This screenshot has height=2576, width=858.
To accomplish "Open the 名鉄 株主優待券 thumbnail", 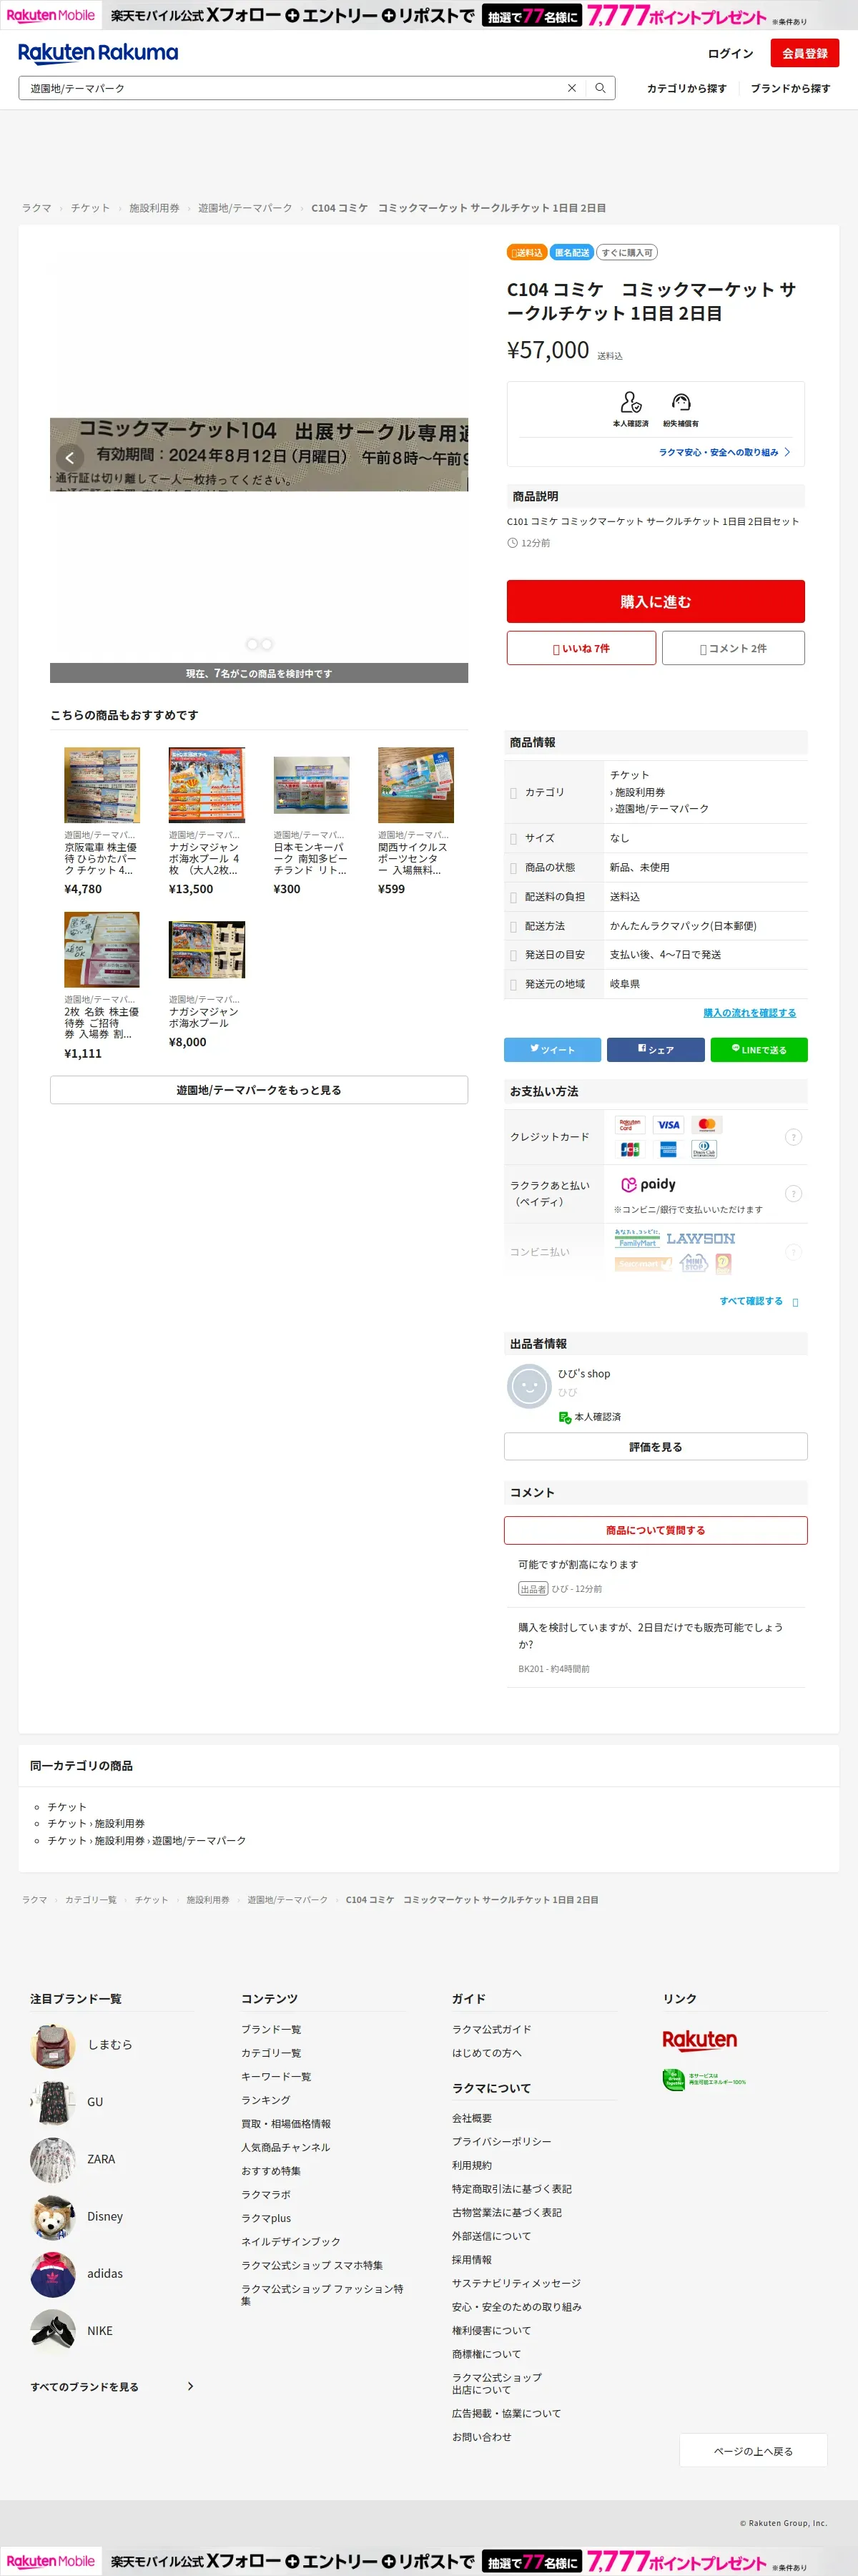I will click(x=102, y=949).
